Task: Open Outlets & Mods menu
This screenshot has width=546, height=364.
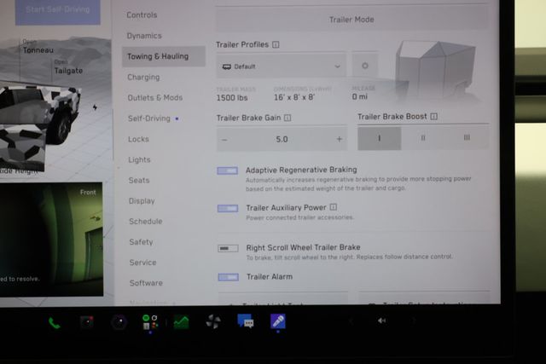Action: click(x=155, y=98)
